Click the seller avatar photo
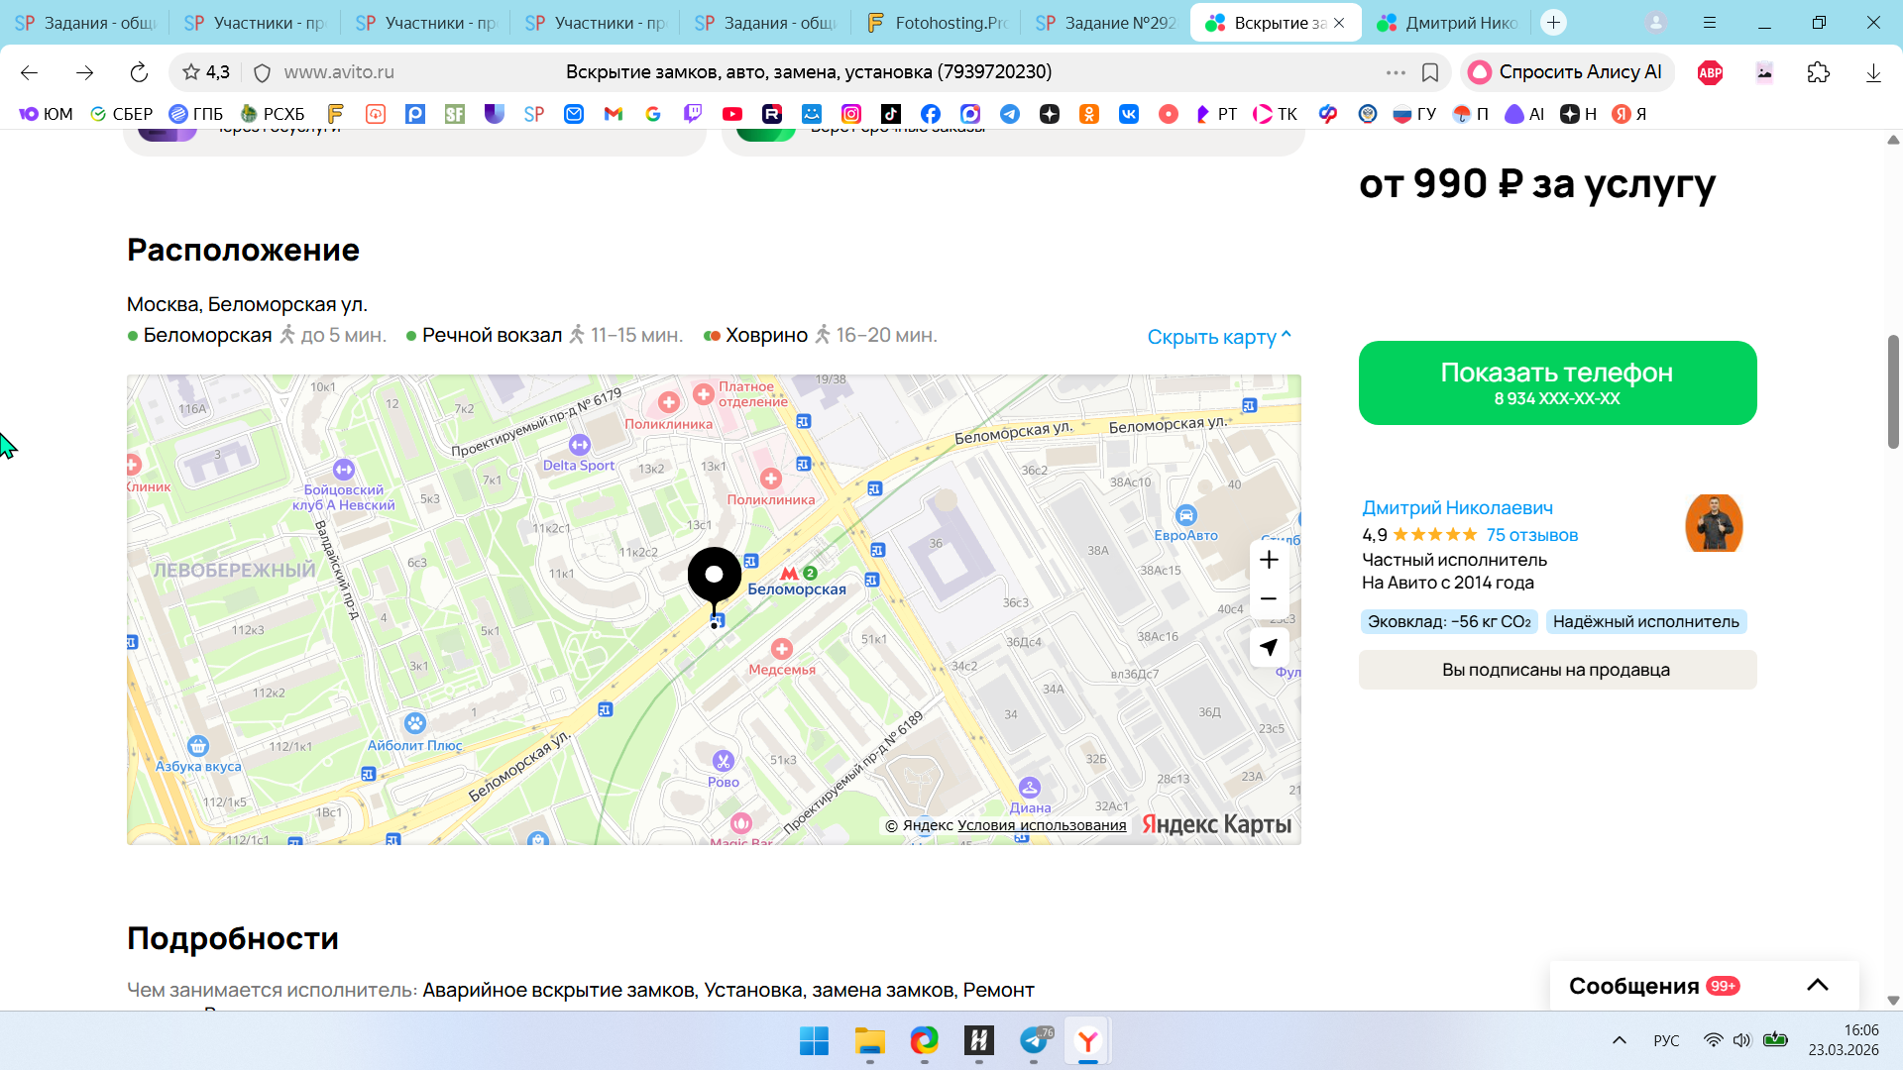Screen dimensions: 1903x1070 point(1714,523)
